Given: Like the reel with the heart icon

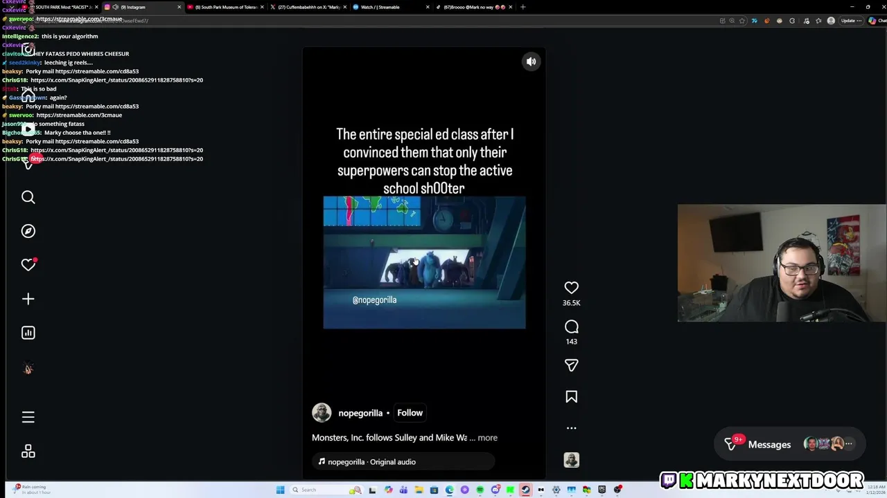Looking at the screenshot, I should point(571,288).
